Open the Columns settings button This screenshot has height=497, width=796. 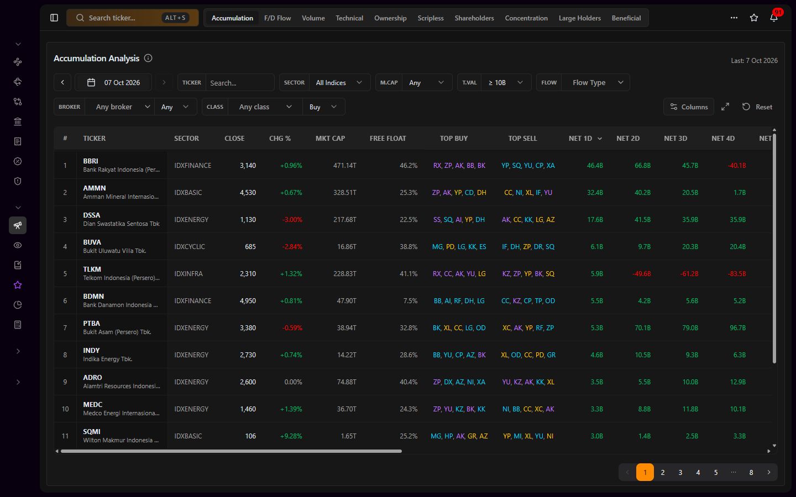coord(689,107)
